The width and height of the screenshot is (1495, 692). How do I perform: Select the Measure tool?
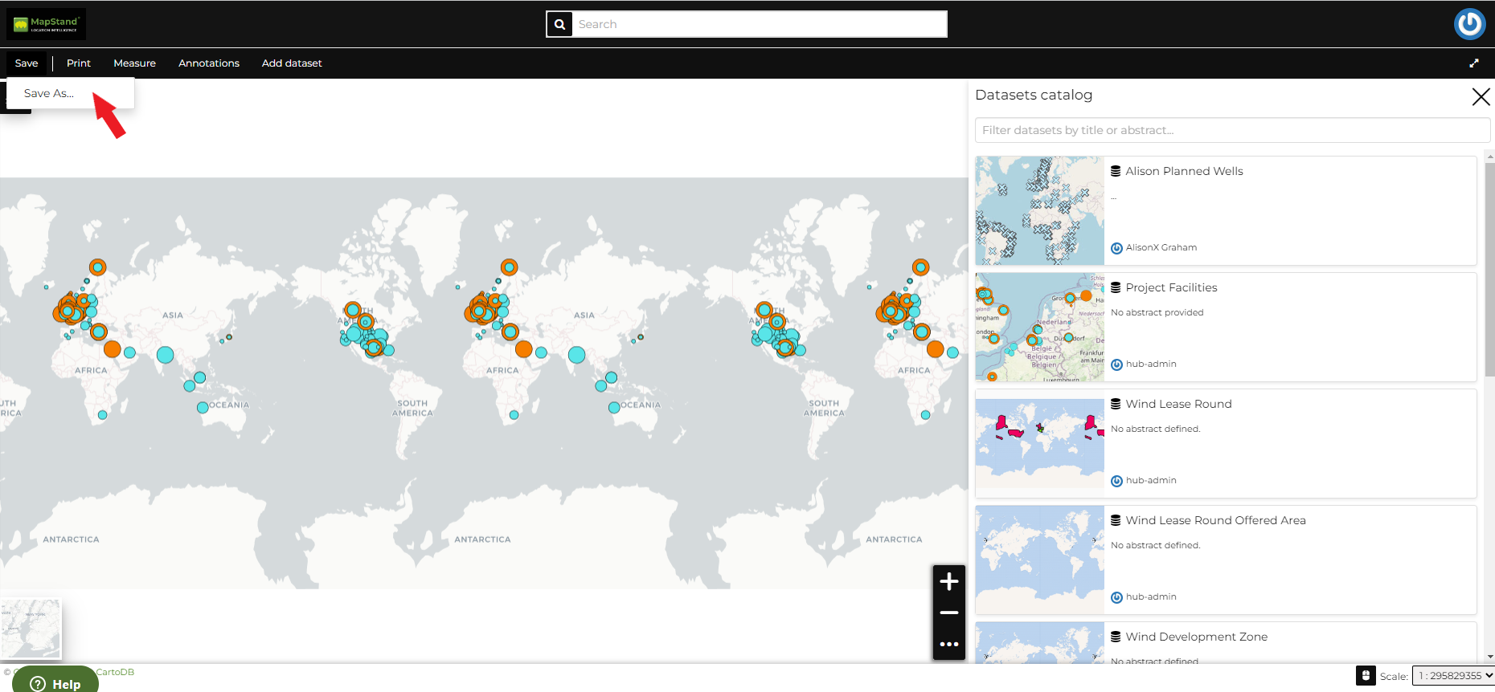pyautogui.click(x=134, y=63)
